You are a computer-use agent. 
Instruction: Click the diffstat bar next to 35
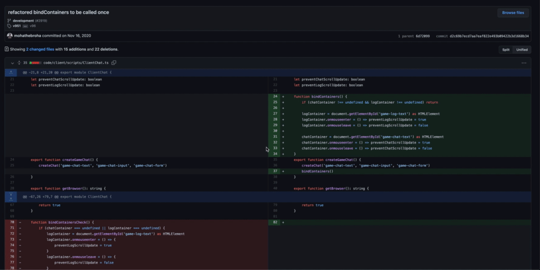(x=36, y=63)
